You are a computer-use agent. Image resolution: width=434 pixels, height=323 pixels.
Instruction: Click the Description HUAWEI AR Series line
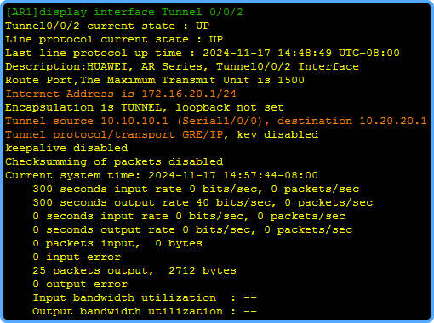click(x=182, y=66)
